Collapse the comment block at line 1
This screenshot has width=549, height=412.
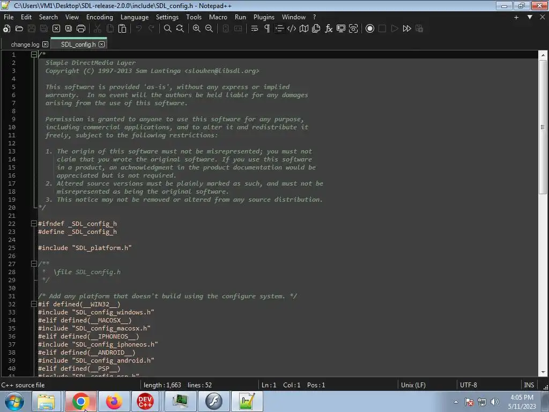34,54
